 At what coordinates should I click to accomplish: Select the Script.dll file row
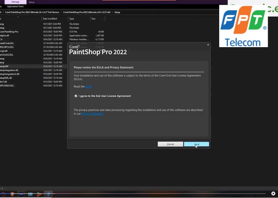point(4,51)
